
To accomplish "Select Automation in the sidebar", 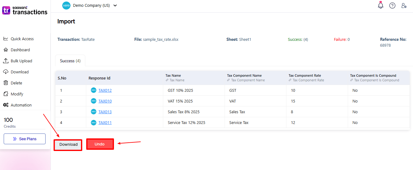I will tap(21, 105).
